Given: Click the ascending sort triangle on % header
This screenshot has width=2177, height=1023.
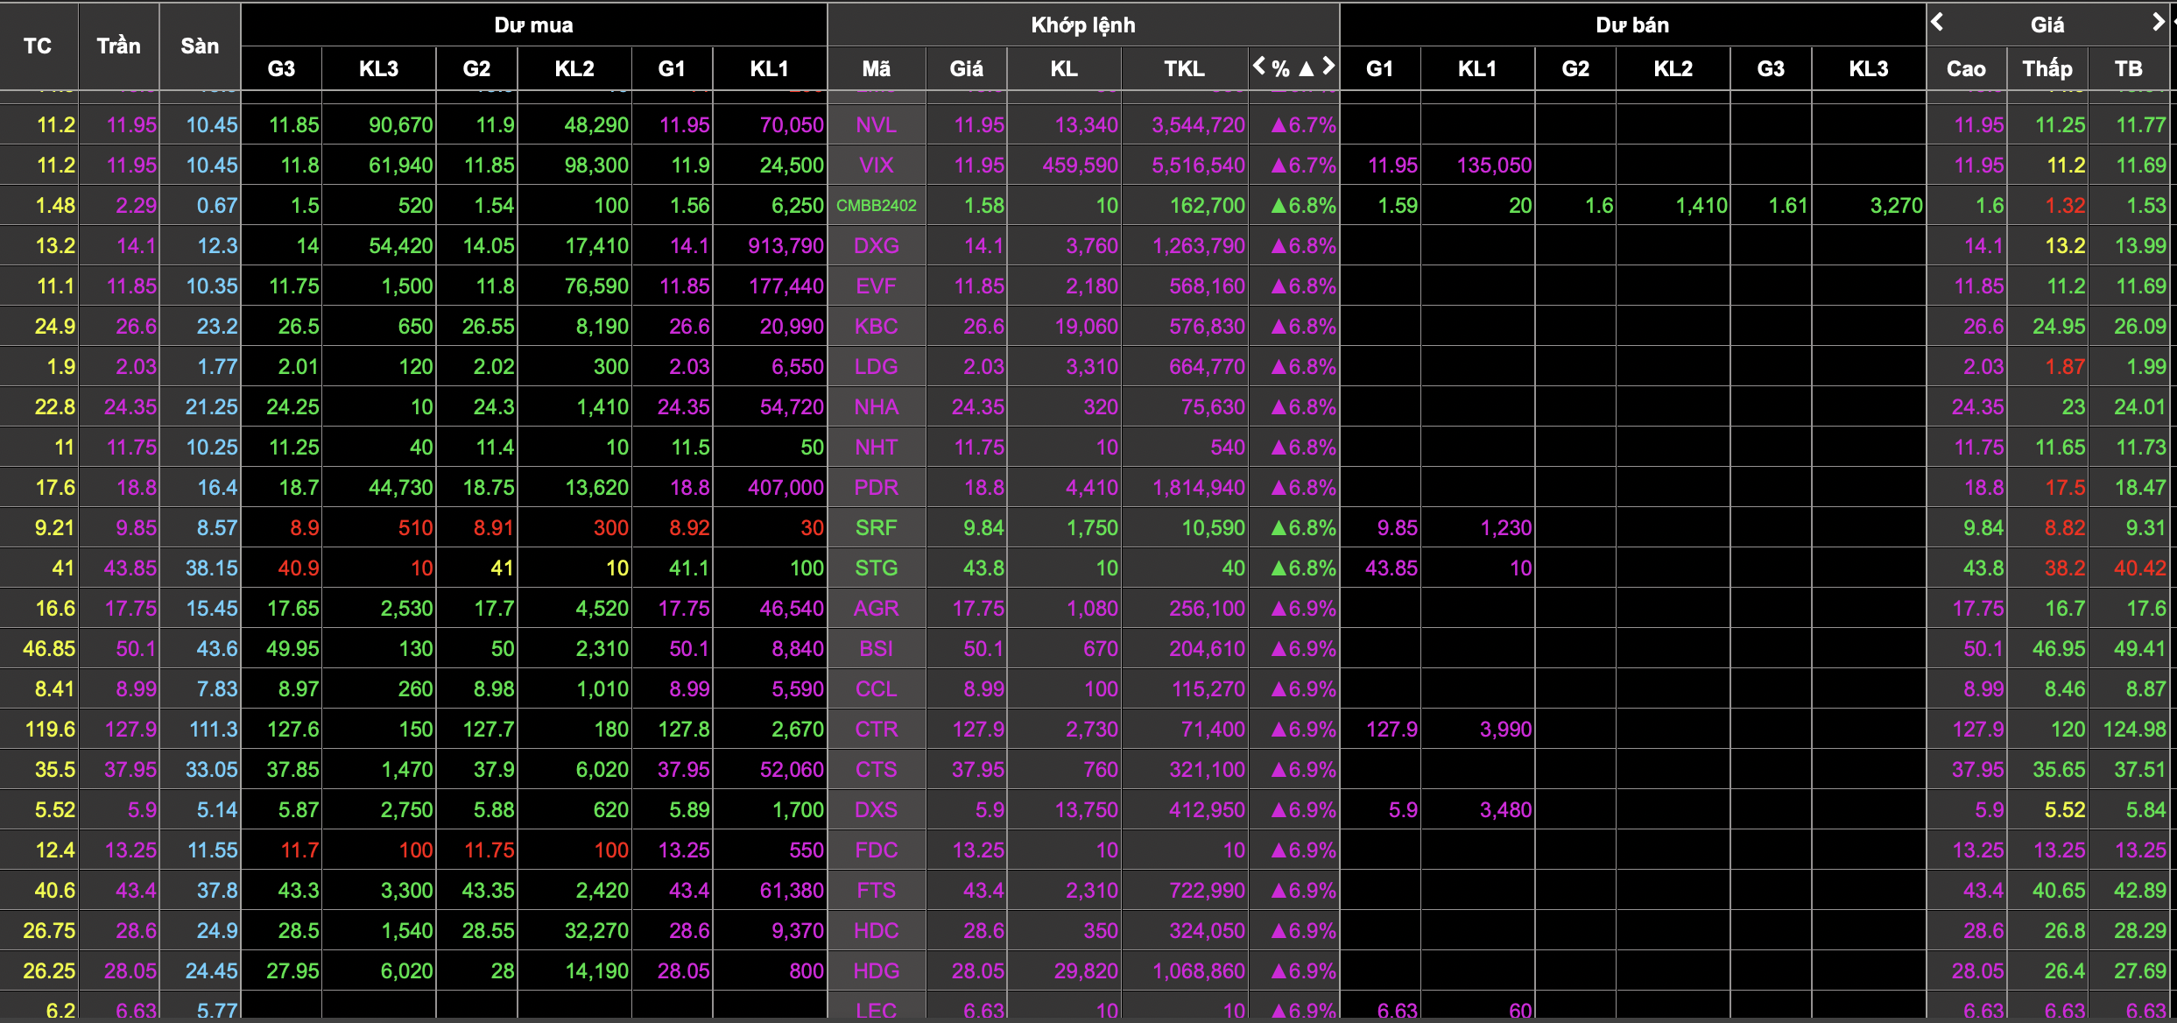Looking at the screenshot, I should point(1306,68).
